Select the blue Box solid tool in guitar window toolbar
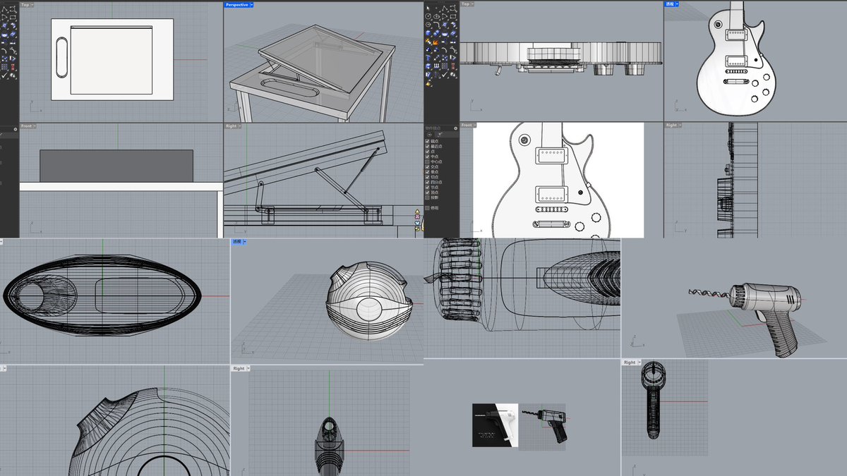847x476 pixels. [428, 33]
